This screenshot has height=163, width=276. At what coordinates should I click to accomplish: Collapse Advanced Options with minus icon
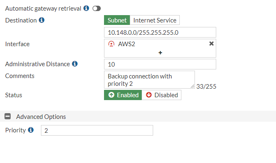click(x=7, y=116)
